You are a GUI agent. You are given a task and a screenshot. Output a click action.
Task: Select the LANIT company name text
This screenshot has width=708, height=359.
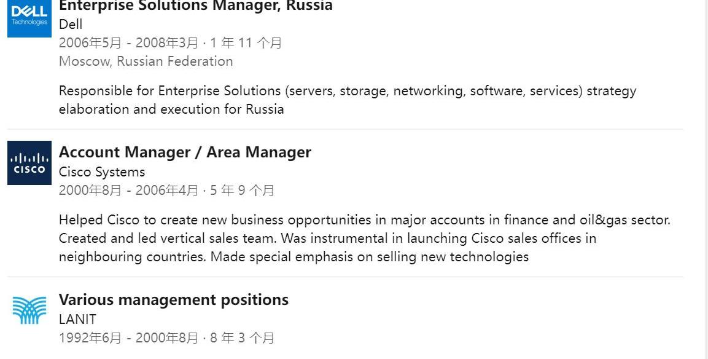[x=77, y=320]
